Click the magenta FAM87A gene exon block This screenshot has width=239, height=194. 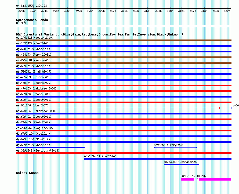click(187, 179)
